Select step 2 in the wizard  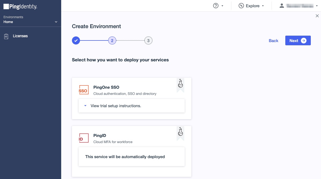click(112, 41)
